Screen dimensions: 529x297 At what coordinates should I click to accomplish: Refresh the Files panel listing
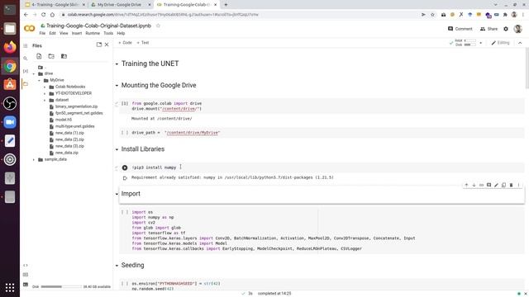click(51, 56)
